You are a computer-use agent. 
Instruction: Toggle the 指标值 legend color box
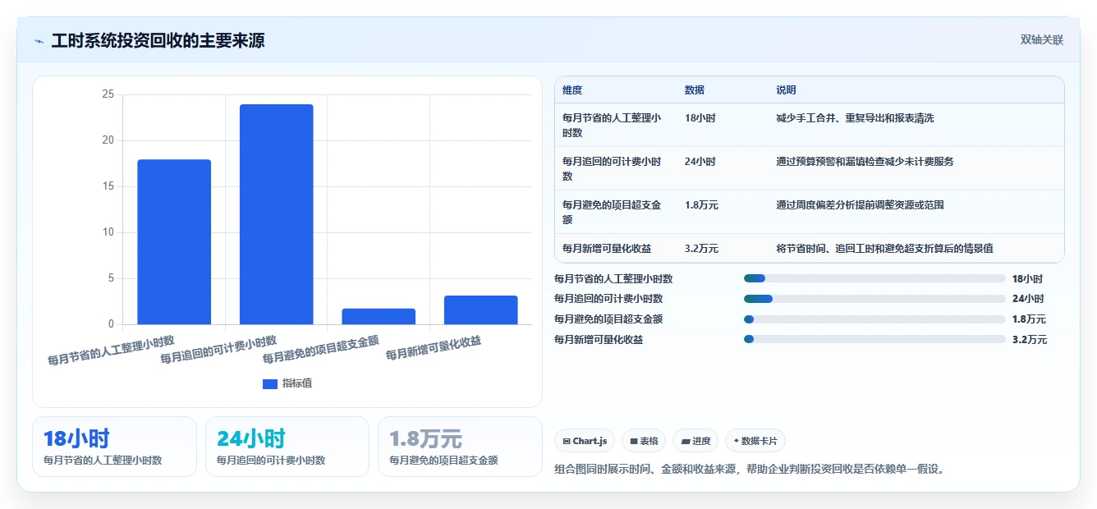[x=270, y=383]
